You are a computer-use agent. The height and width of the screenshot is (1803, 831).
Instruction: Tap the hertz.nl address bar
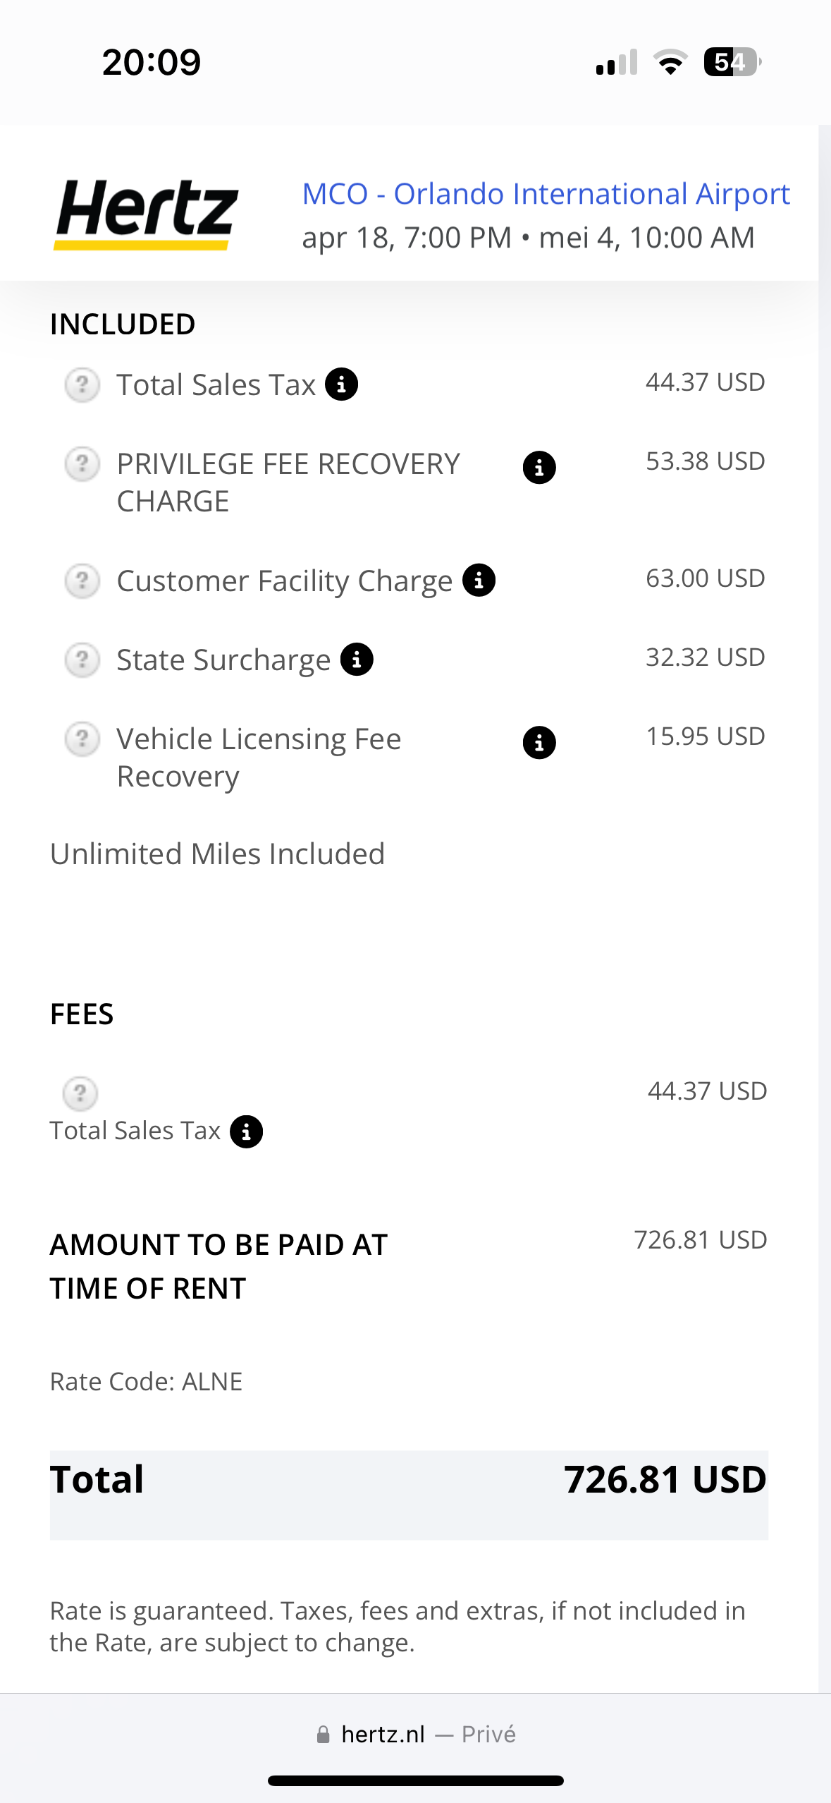(416, 1734)
